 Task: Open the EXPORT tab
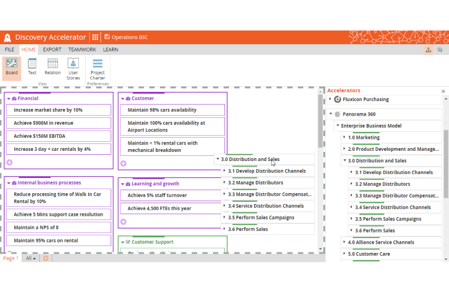52,50
